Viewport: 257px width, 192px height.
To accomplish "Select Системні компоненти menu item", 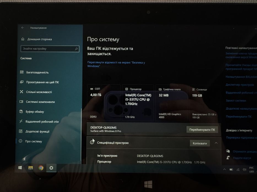I will coord(40,102).
